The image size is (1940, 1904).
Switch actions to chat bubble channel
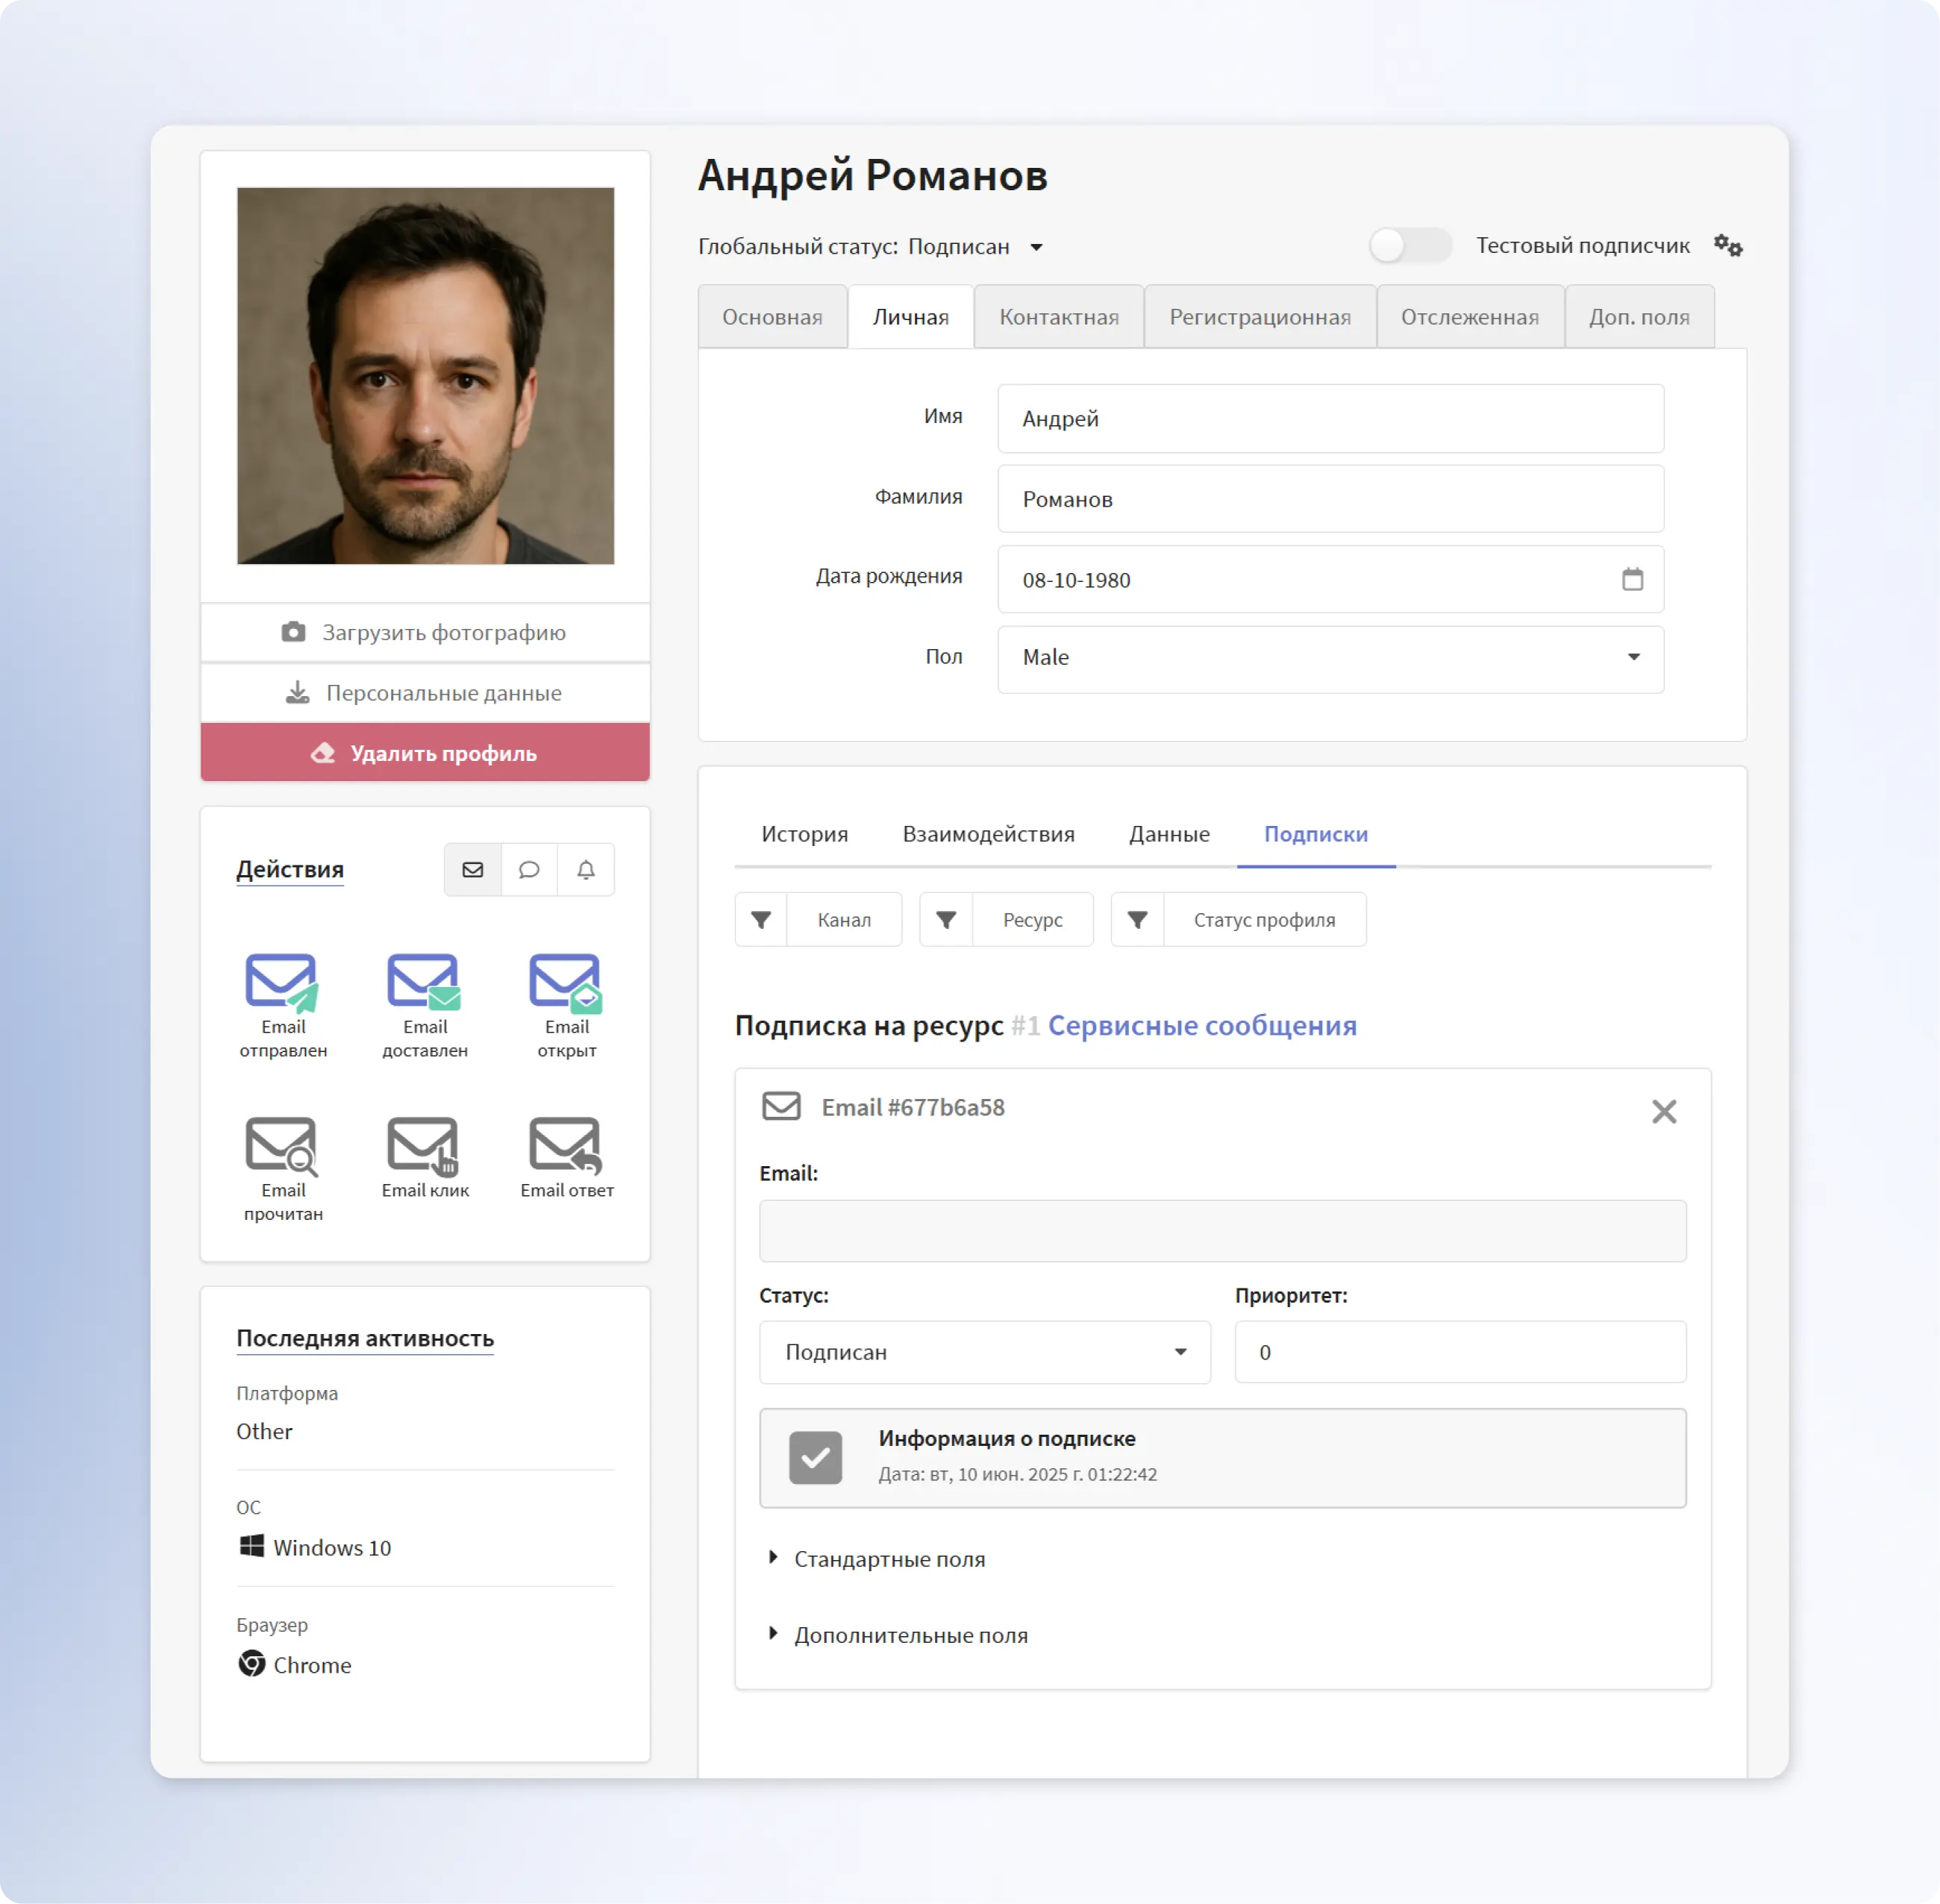pos(529,870)
